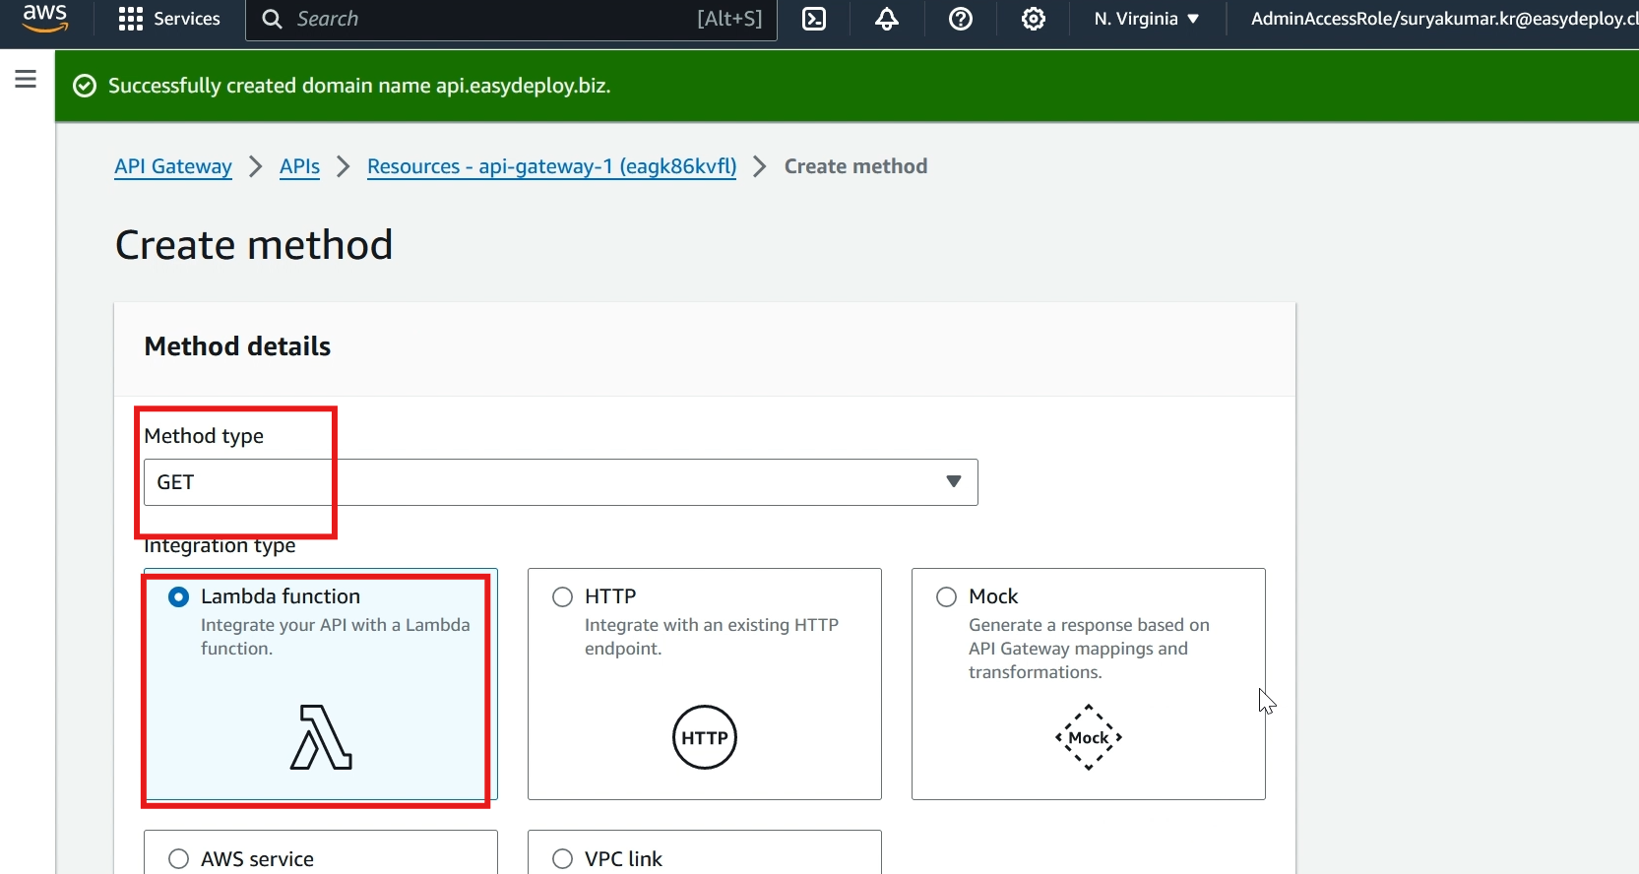Open Resources - api-gateway-1 breadcrumb link

tap(551, 166)
